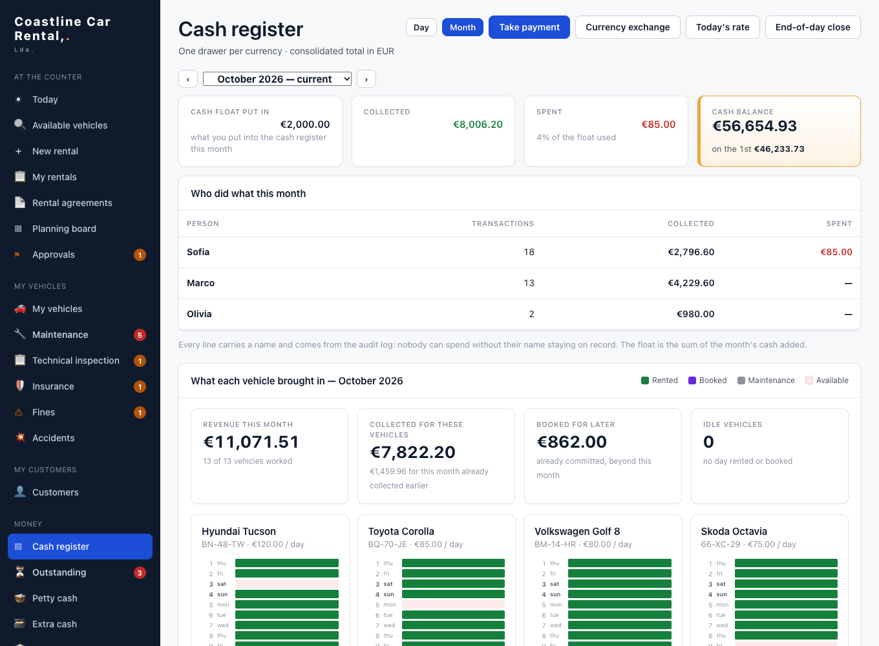
Task: Click Marco's collected amount €4,229.60
Action: pyautogui.click(x=691, y=283)
